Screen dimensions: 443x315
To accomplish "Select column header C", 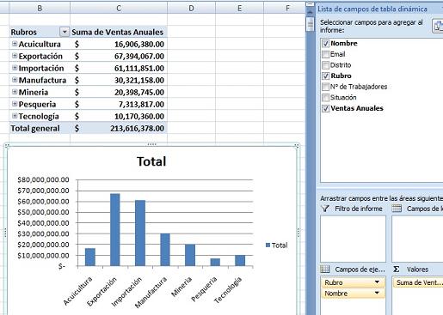I will pyautogui.click(x=119, y=8).
